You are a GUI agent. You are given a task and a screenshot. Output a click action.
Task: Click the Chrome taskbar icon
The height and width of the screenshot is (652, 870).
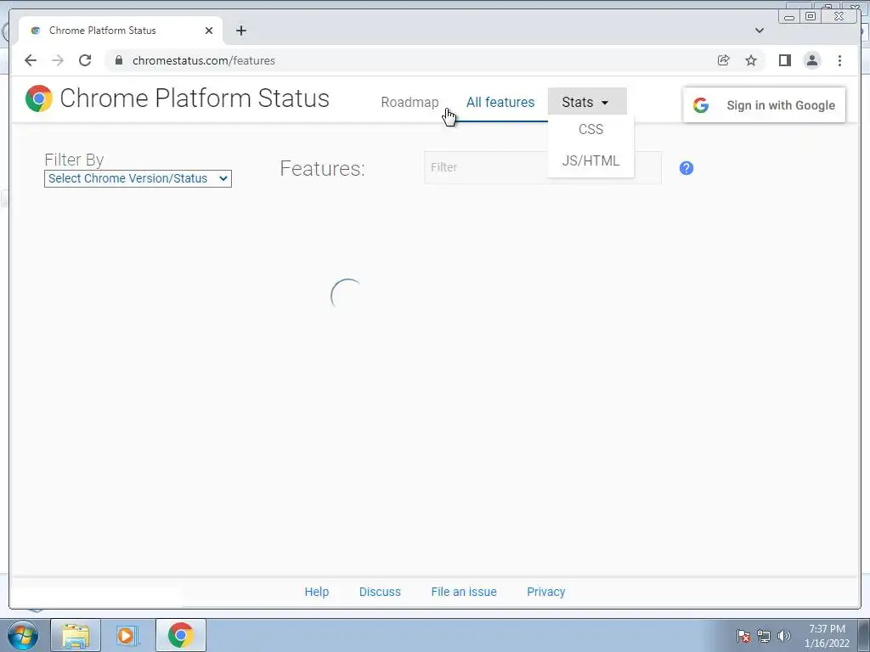[180, 635]
